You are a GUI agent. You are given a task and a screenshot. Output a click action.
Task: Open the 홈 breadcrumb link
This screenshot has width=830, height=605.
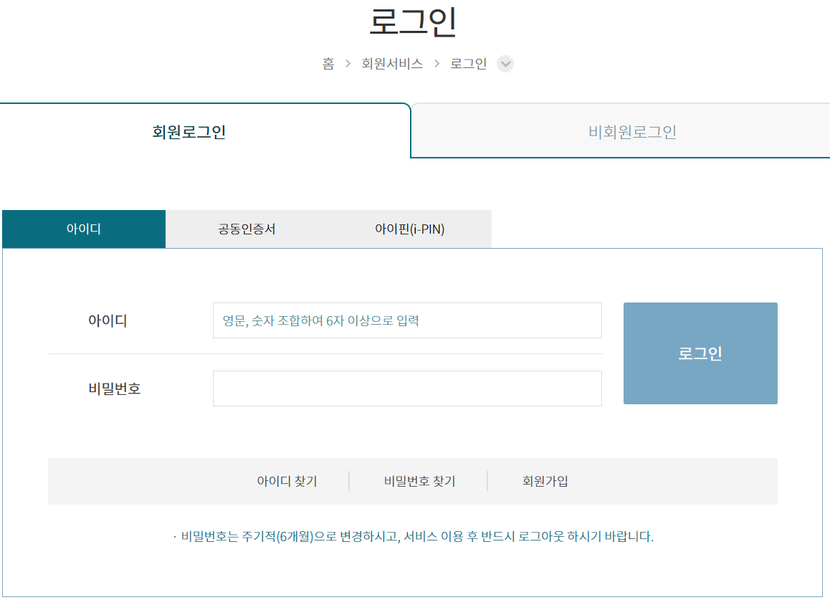click(328, 64)
